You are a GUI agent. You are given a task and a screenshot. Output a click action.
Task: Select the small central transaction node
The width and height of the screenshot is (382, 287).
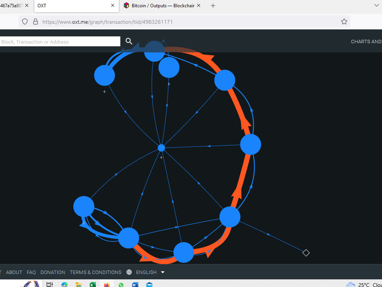(x=161, y=148)
